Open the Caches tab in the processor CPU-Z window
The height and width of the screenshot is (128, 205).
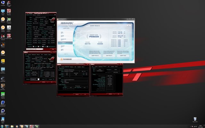(29, 54)
